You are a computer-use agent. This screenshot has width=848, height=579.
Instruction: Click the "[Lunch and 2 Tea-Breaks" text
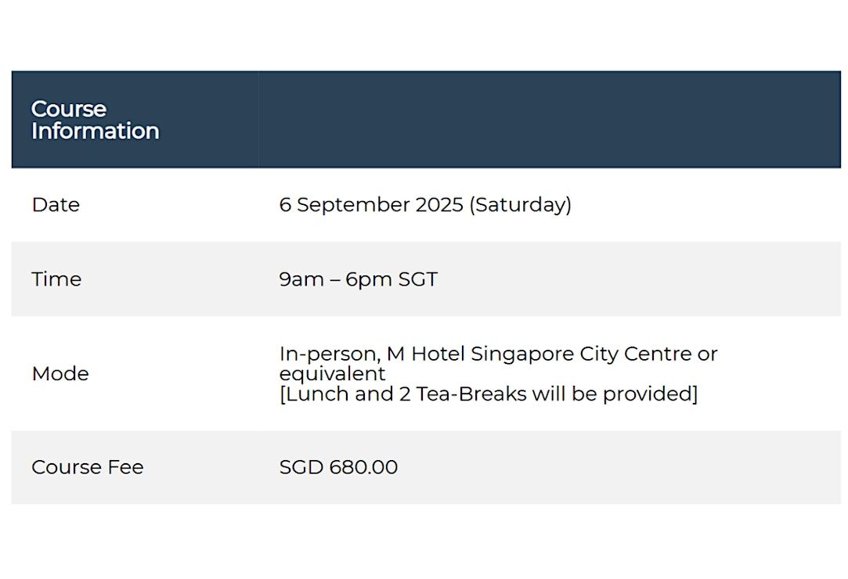click(x=403, y=394)
